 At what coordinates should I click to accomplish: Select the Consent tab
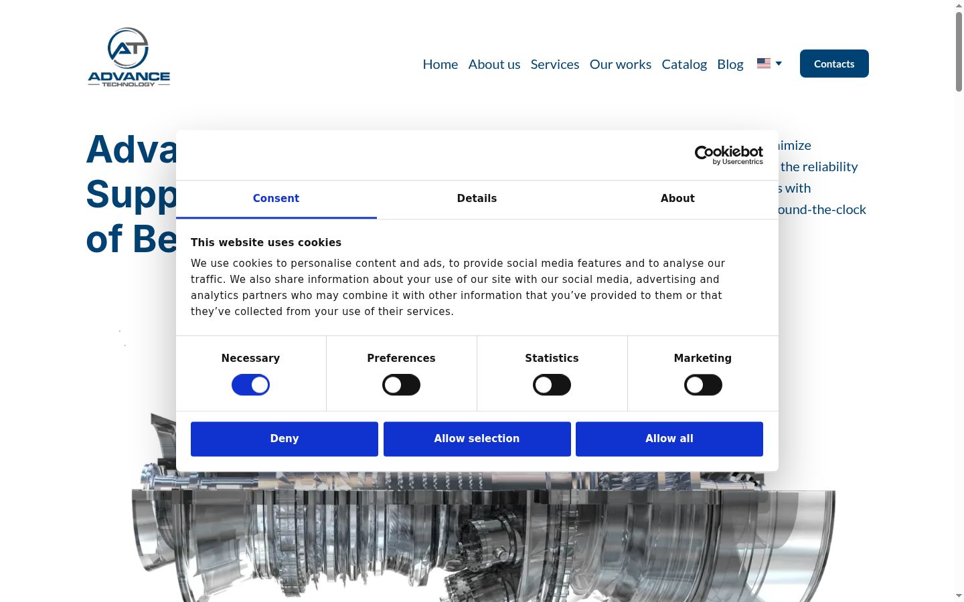coord(276,199)
